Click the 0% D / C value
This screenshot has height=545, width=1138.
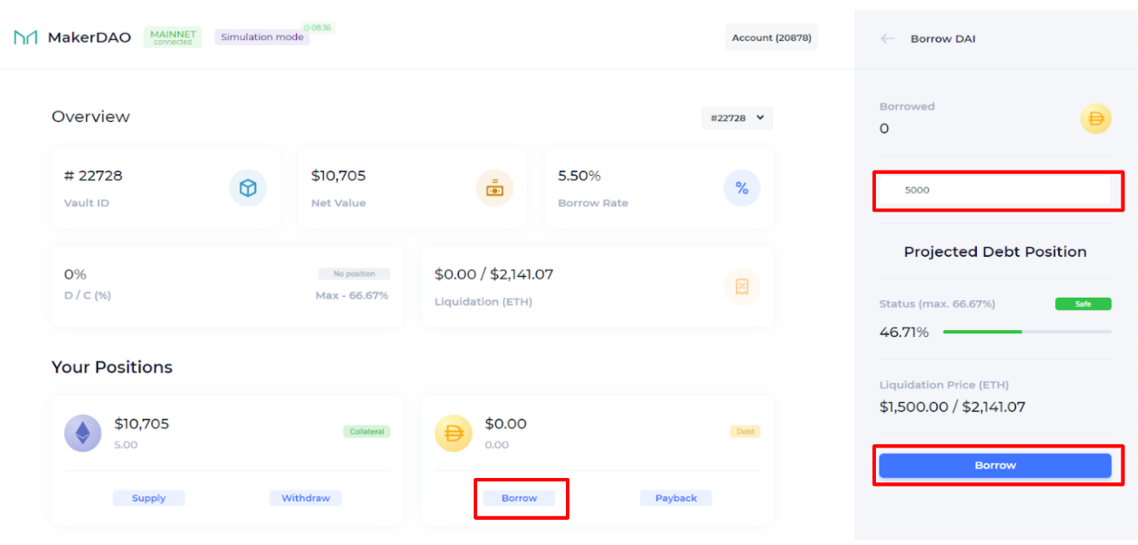click(x=75, y=274)
